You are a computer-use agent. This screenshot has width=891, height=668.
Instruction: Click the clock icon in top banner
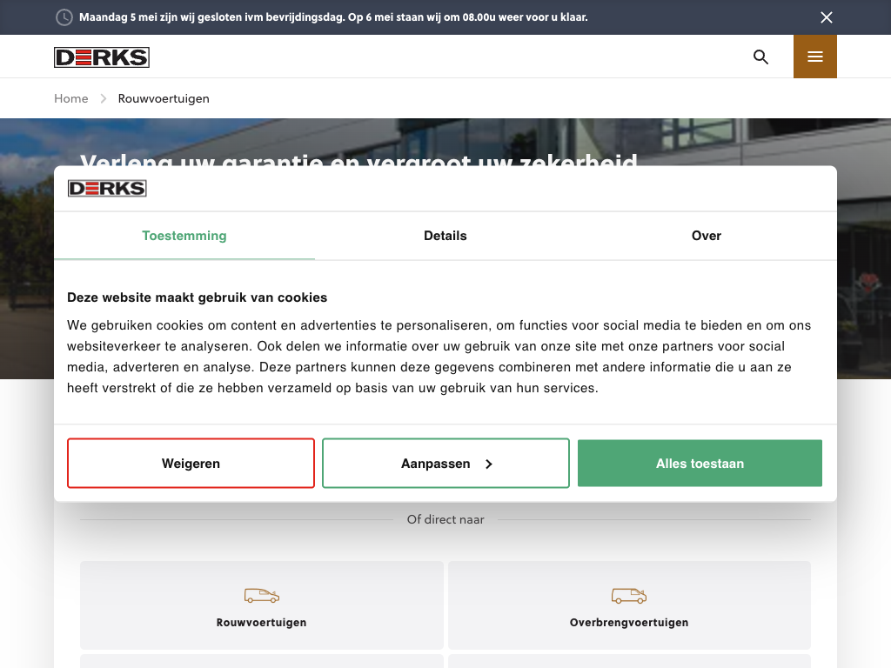pyautogui.click(x=64, y=17)
